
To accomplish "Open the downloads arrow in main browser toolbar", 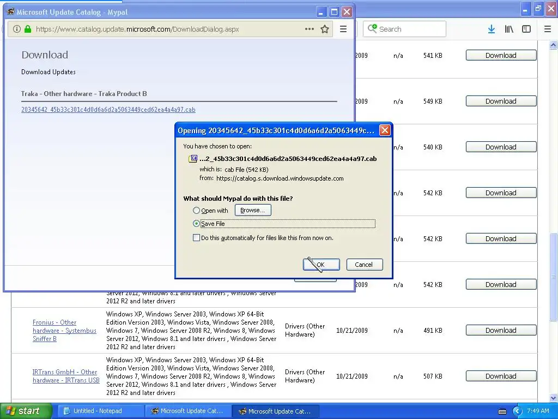I will (x=492, y=29).
